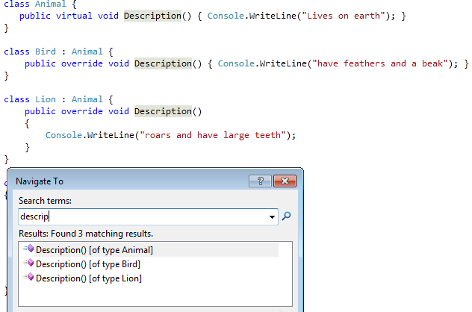Click the "Lives on earth" string
Viewport: 472px width, 312px height.
(x=344, y=16)
